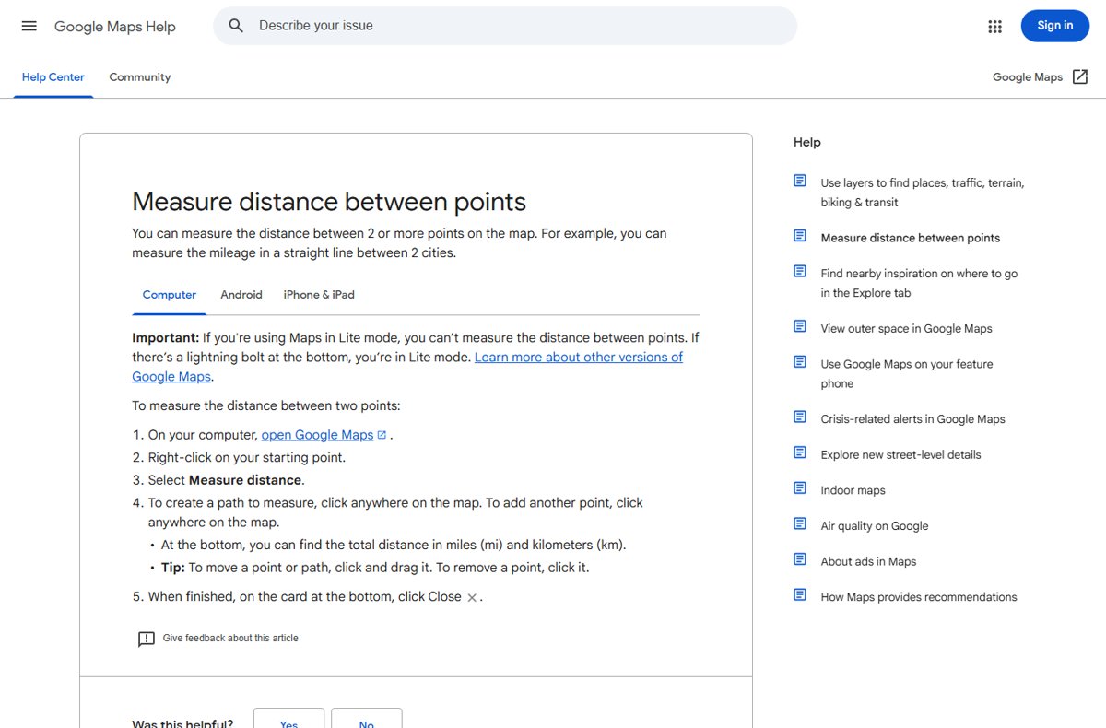Follow the open Google Maps link
This screenshot has width=1106, height=728.
coord(317,435)
